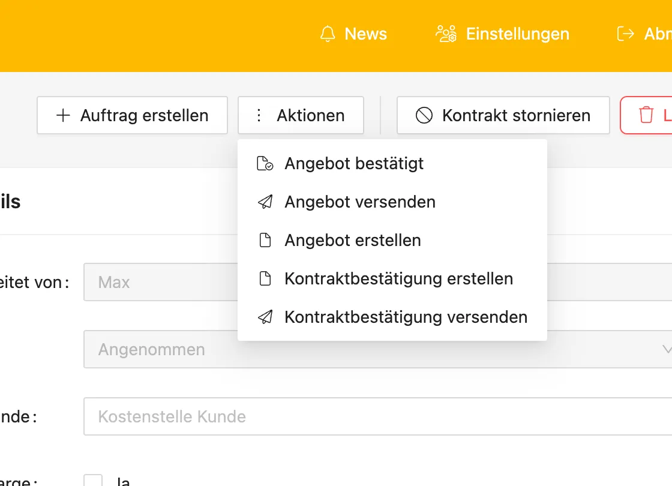This screenshot has height=486, width=672.
Task: Toggle the Aktionen dropdown button
Action: point(301,115)
